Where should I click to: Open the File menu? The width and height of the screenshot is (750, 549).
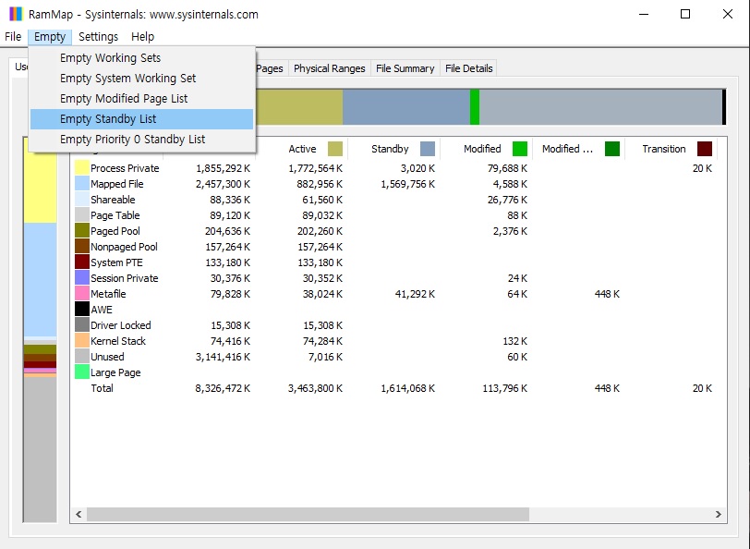tap(13, 37)
